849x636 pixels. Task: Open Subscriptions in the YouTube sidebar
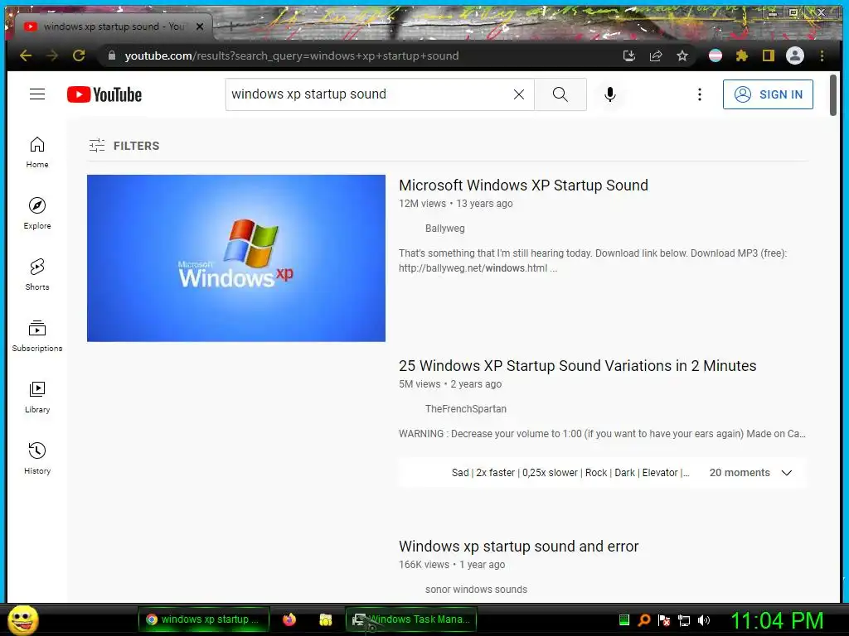click(37, 336)
